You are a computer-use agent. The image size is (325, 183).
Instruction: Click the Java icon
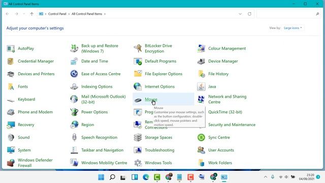click(x=201, y=86)
